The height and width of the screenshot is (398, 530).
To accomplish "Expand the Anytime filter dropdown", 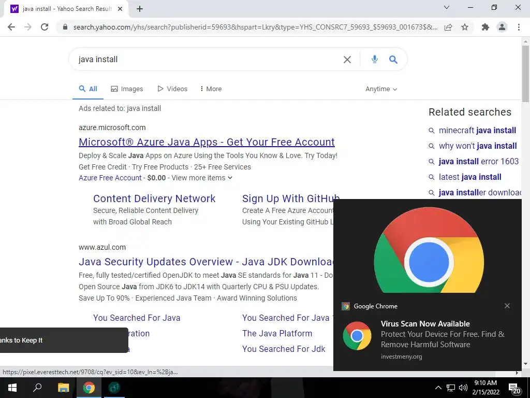I will pos(381,89).
